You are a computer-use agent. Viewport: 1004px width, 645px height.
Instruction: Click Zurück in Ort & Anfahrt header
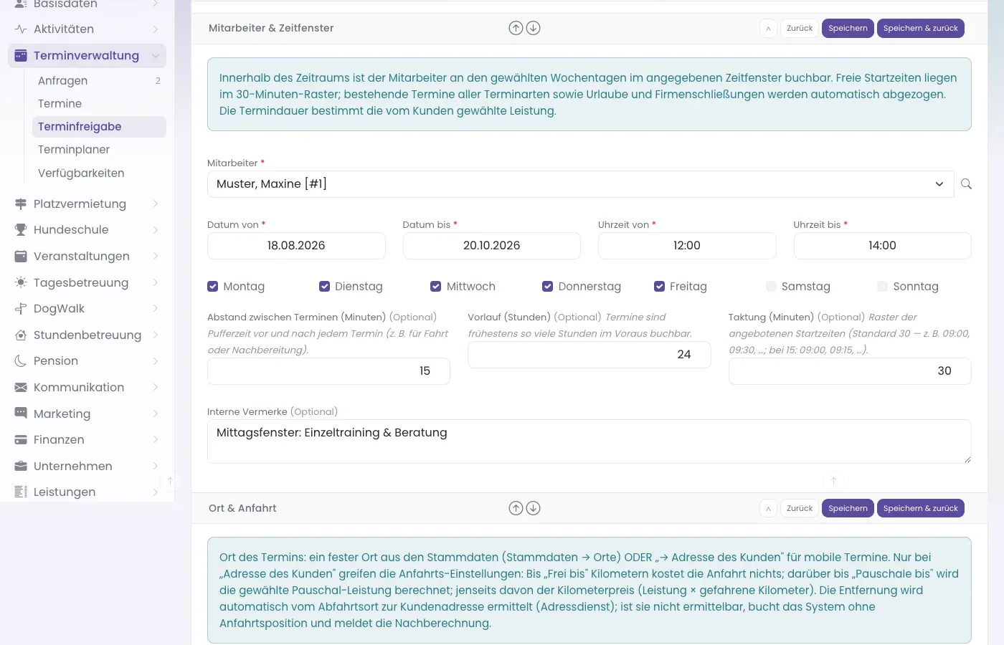click(x=800, y=509)
